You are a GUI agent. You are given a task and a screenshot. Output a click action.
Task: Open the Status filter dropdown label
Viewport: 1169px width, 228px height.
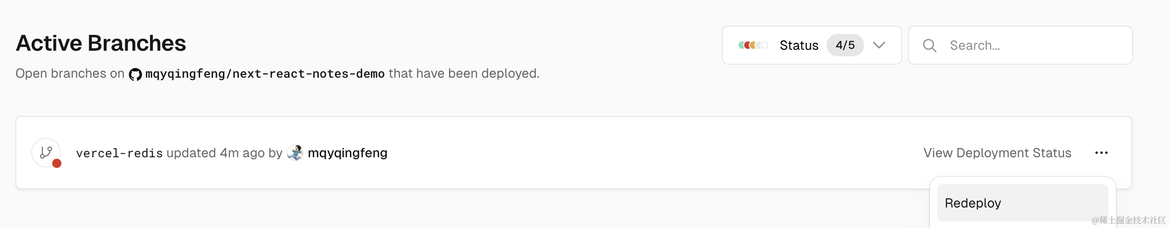click(799, 46)
